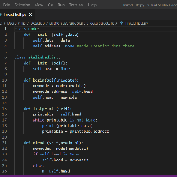Image resolution: width=177 pixels, height=177 pixels.
Task: Click Desktop in breadcrumb path
Action: click(x=38, y=23)
